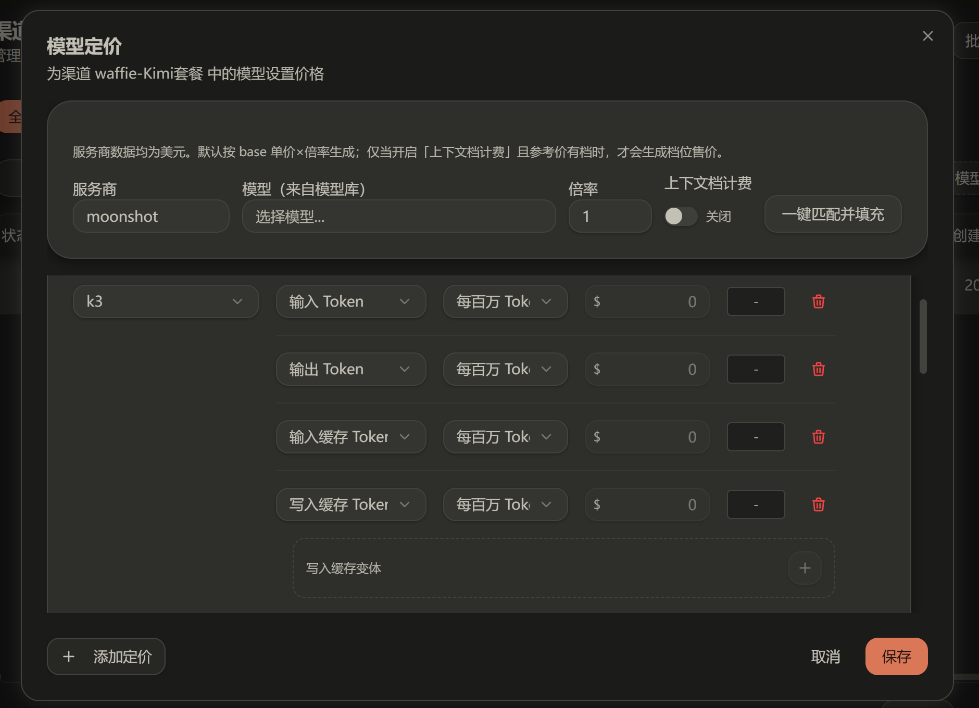Image resolution: width=979 pixels, height=708 pixels.
Task: Toggle the 上下文档计费 switch
Action: coord(681,216)
